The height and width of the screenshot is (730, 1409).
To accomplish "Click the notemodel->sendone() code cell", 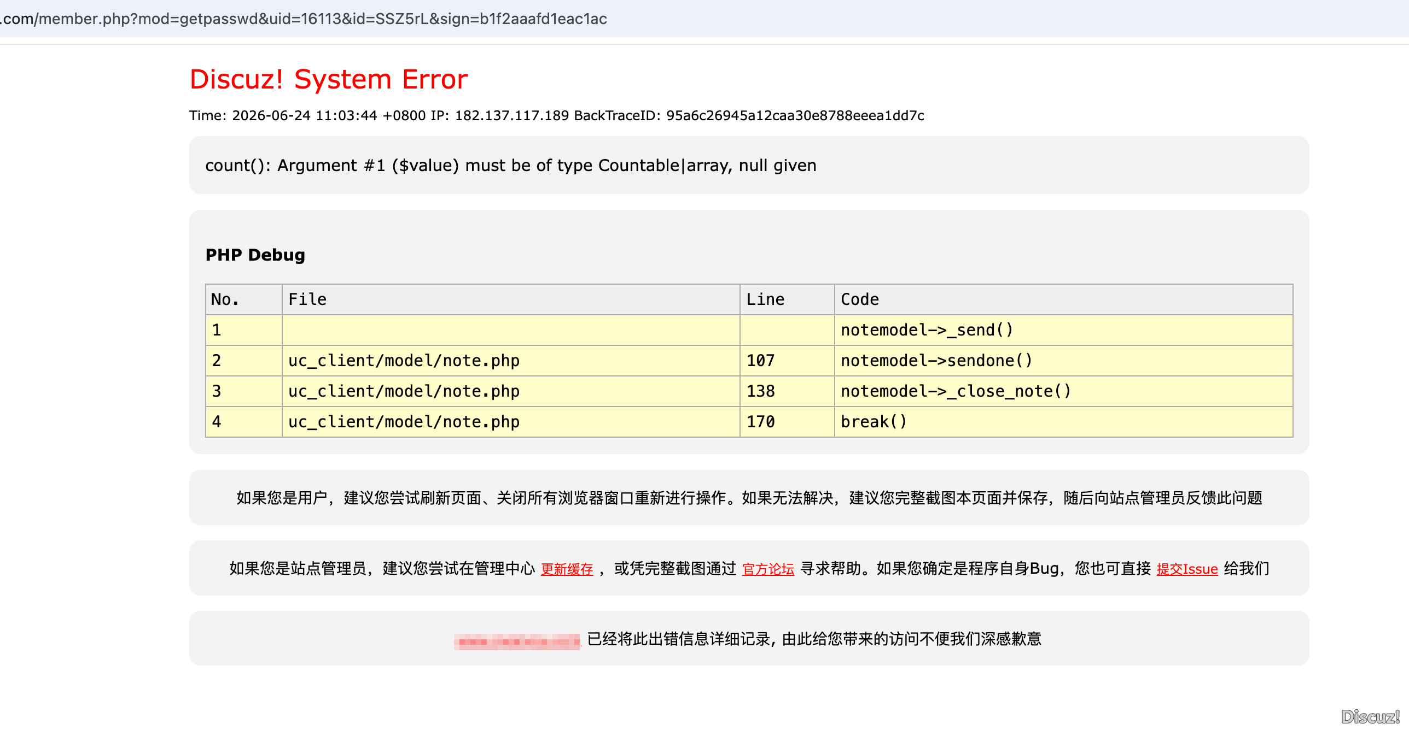I will [1063, 361].
